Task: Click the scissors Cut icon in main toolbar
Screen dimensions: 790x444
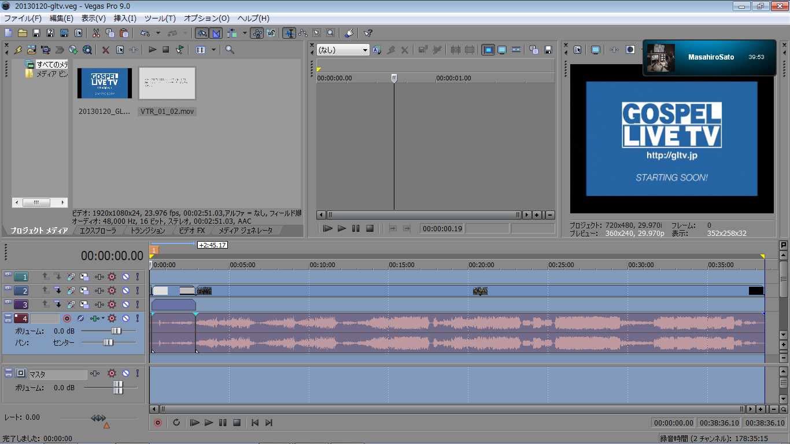Action: click(x=96, y=33)
